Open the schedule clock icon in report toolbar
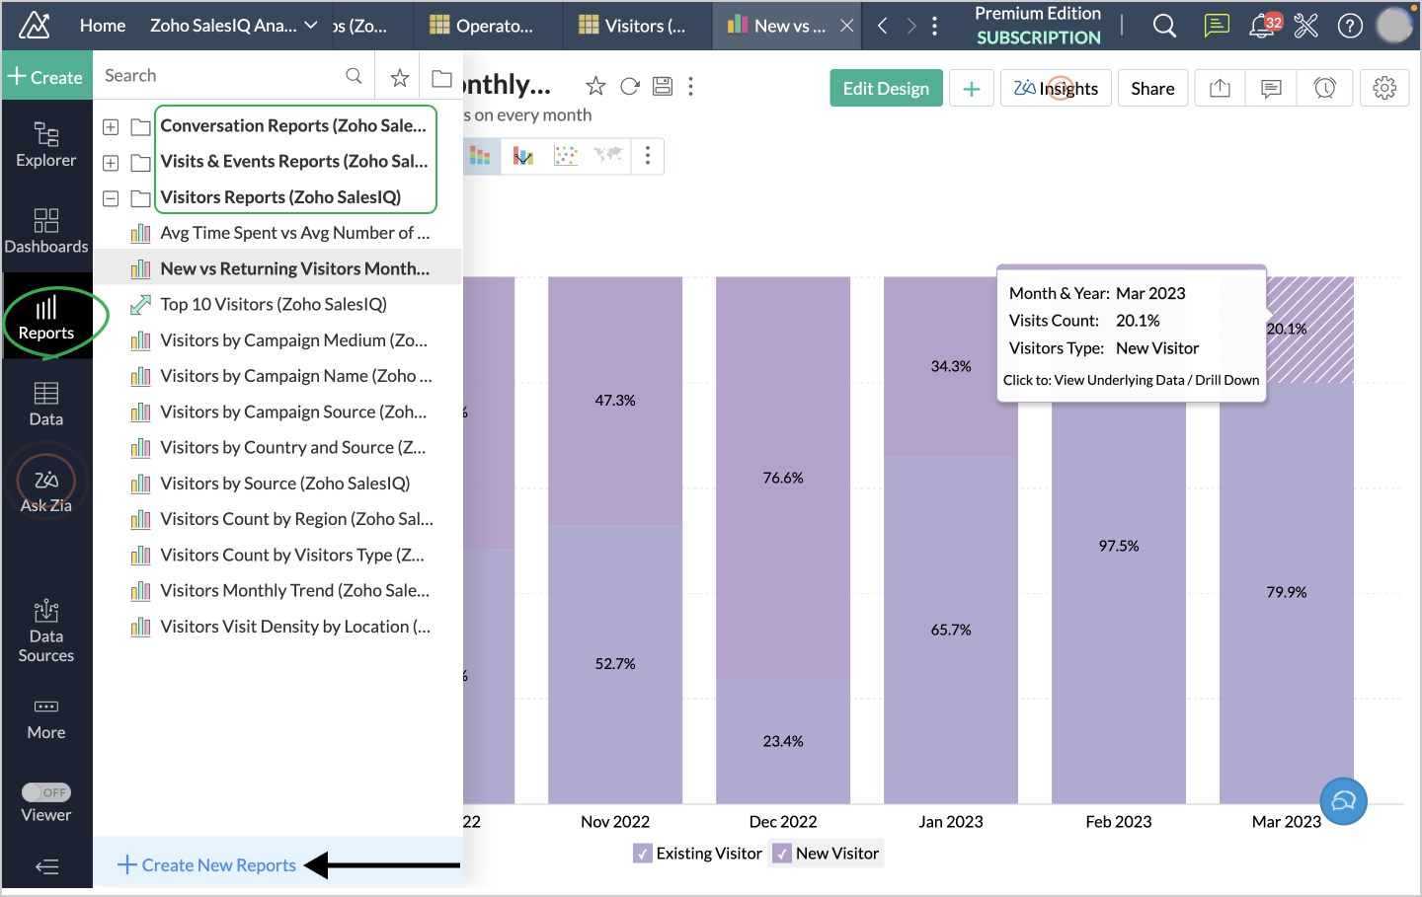The width and height of the screenshot is (1422, 897). click(x=1324, y=89)
